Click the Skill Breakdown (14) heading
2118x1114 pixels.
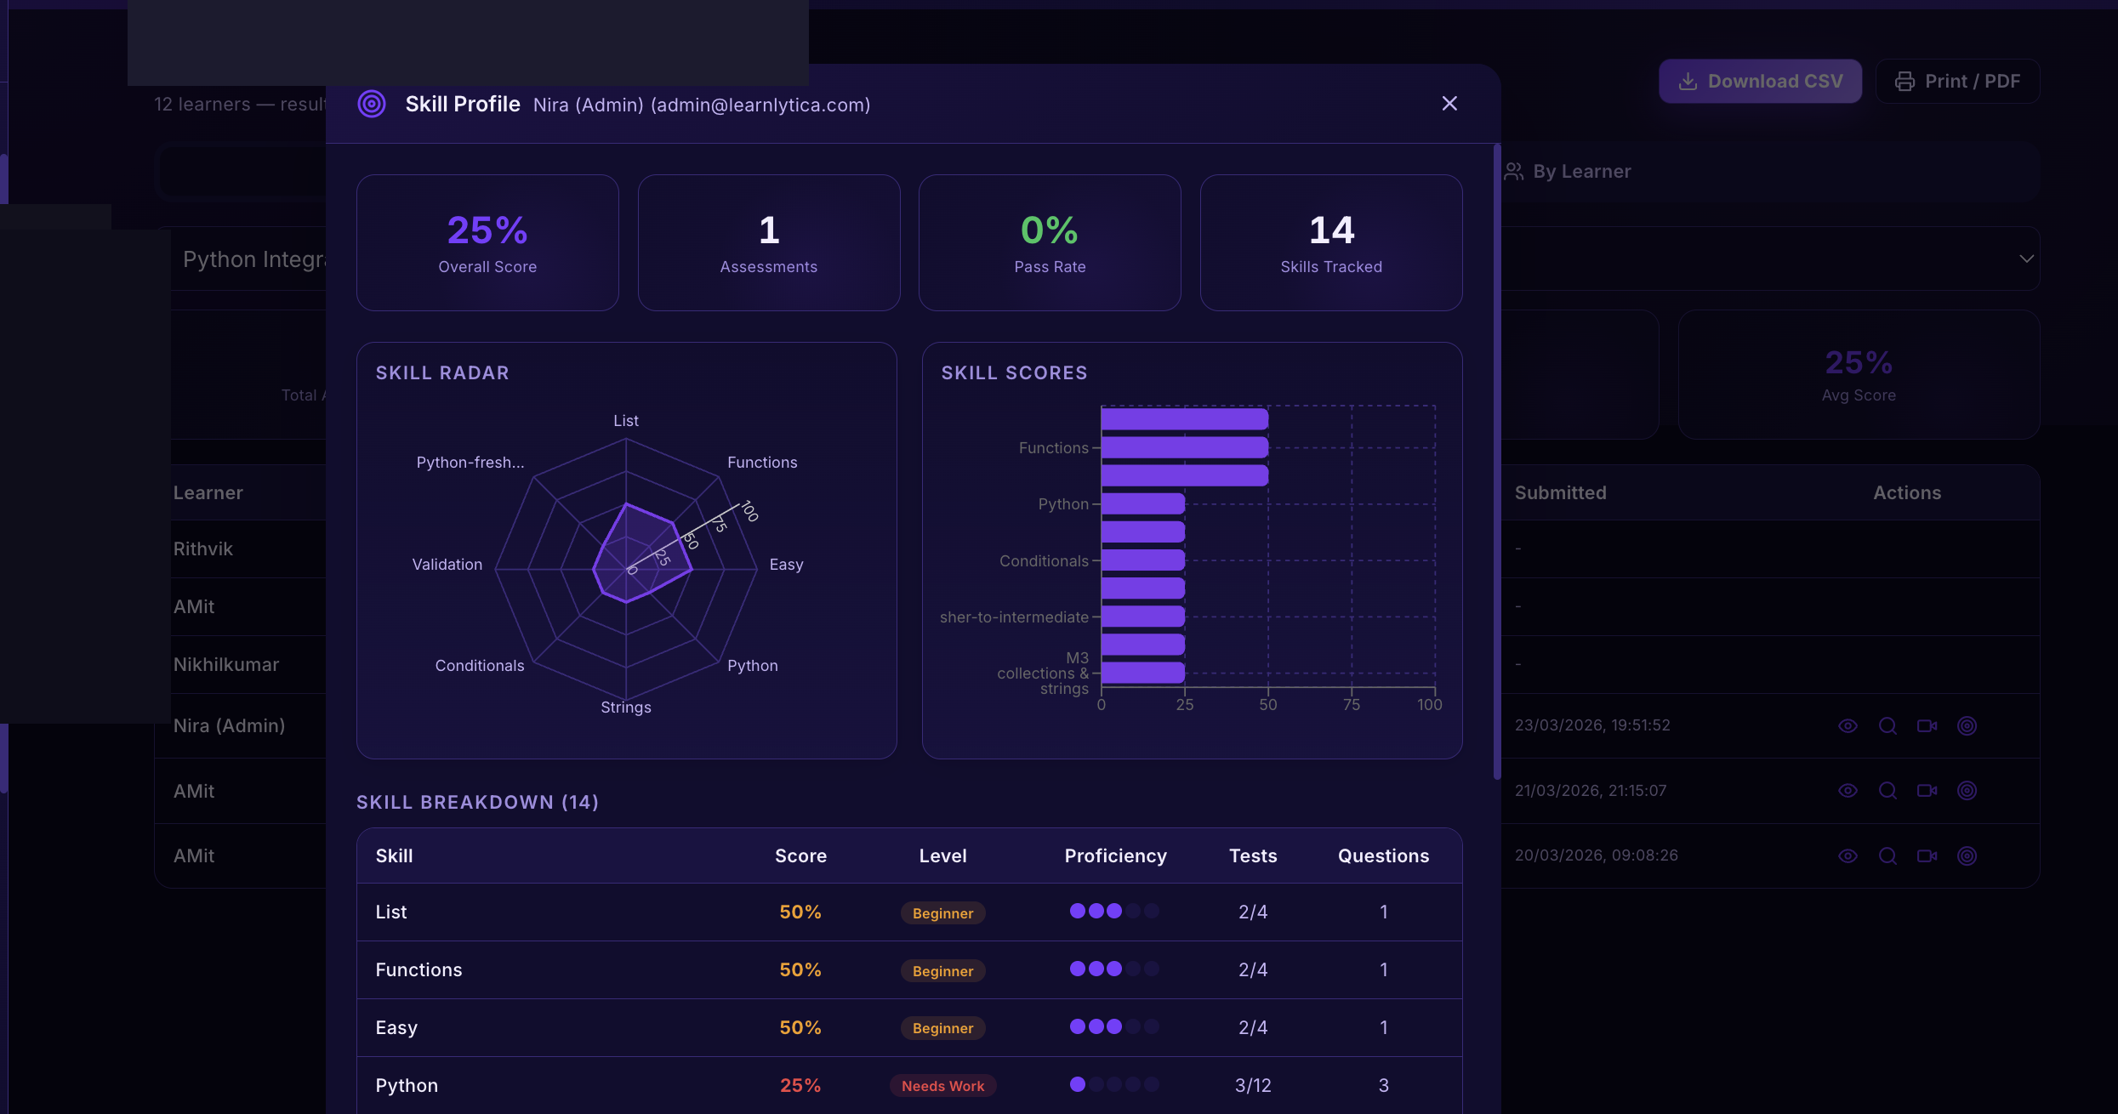pos(477,803)
